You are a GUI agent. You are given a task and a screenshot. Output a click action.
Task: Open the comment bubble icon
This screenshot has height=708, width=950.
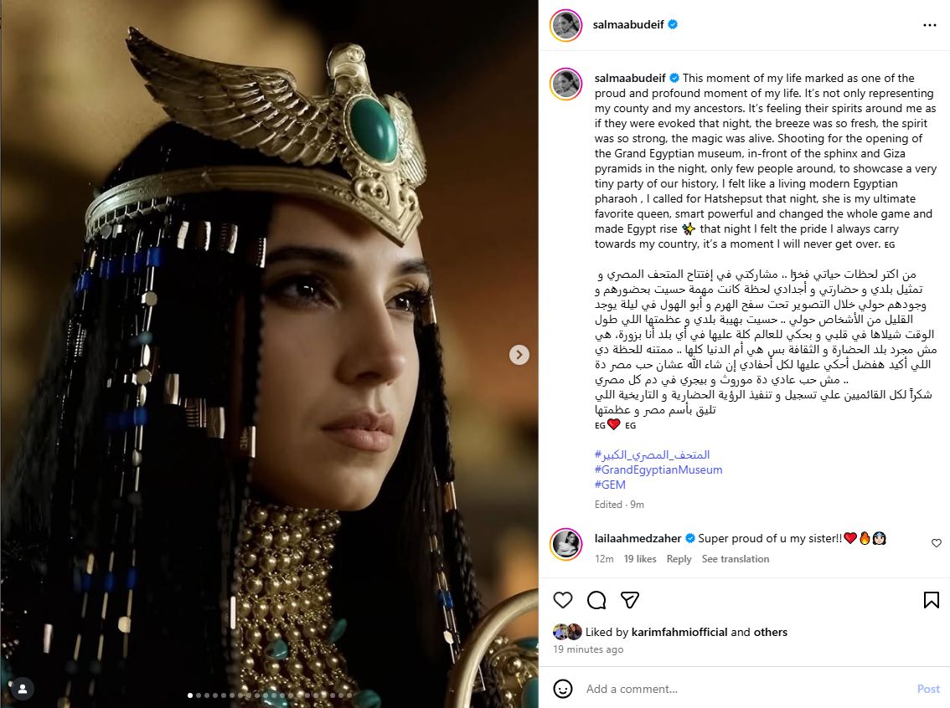coord(596,600)
